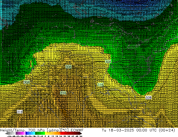The image size is (178, 137).
Task: Click the white-background 308 label at lower right
Action: point(148,98)
